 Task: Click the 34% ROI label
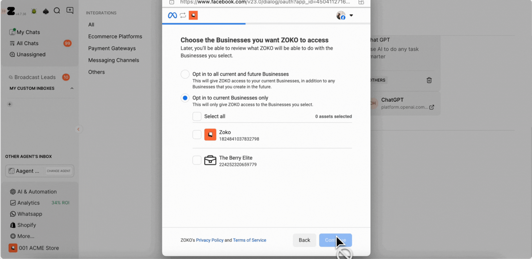coord(60,203)
